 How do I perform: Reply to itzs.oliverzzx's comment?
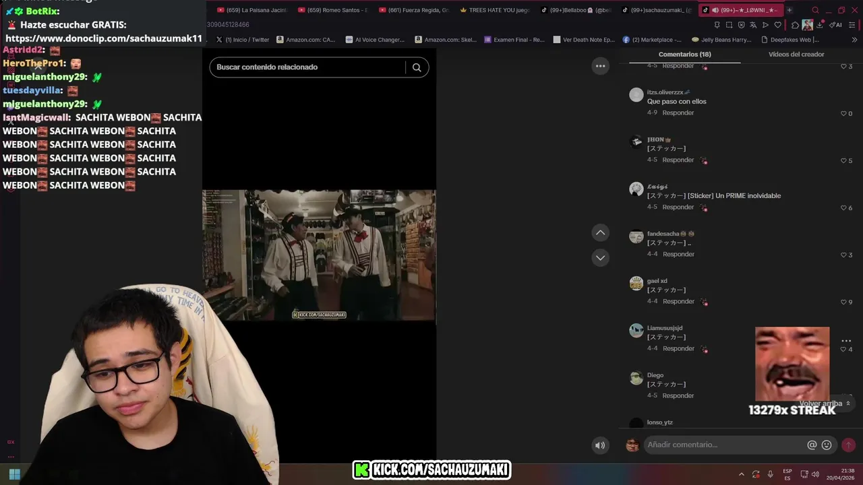click(678, 113)
